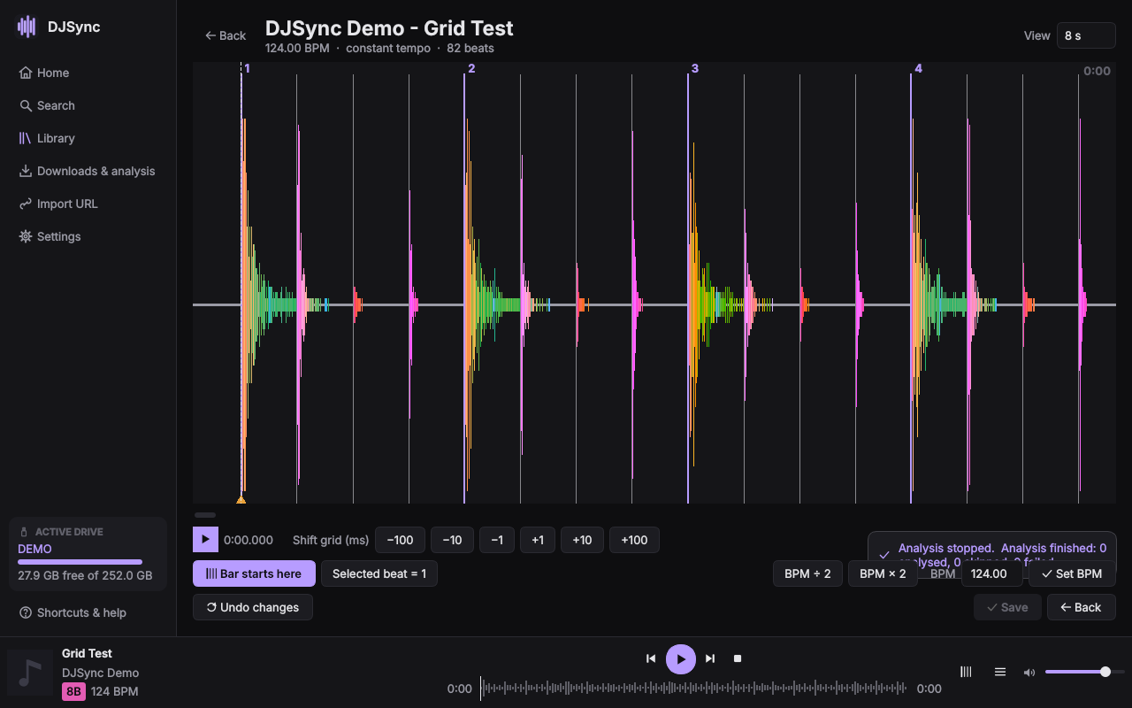Select the bar 3 marker on waveform
Image resolution: width=1132 pixels, height=708 pixels.
pyautogui.click(x=695, y=68)
